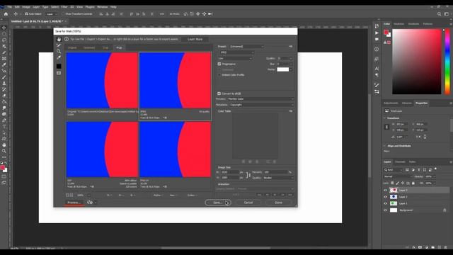Click the lock icon on Background layer
This screenshot has width=453, height=255.
445,210
